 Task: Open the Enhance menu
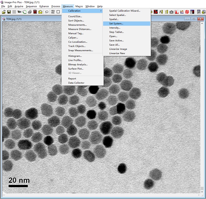pos(44,6)
